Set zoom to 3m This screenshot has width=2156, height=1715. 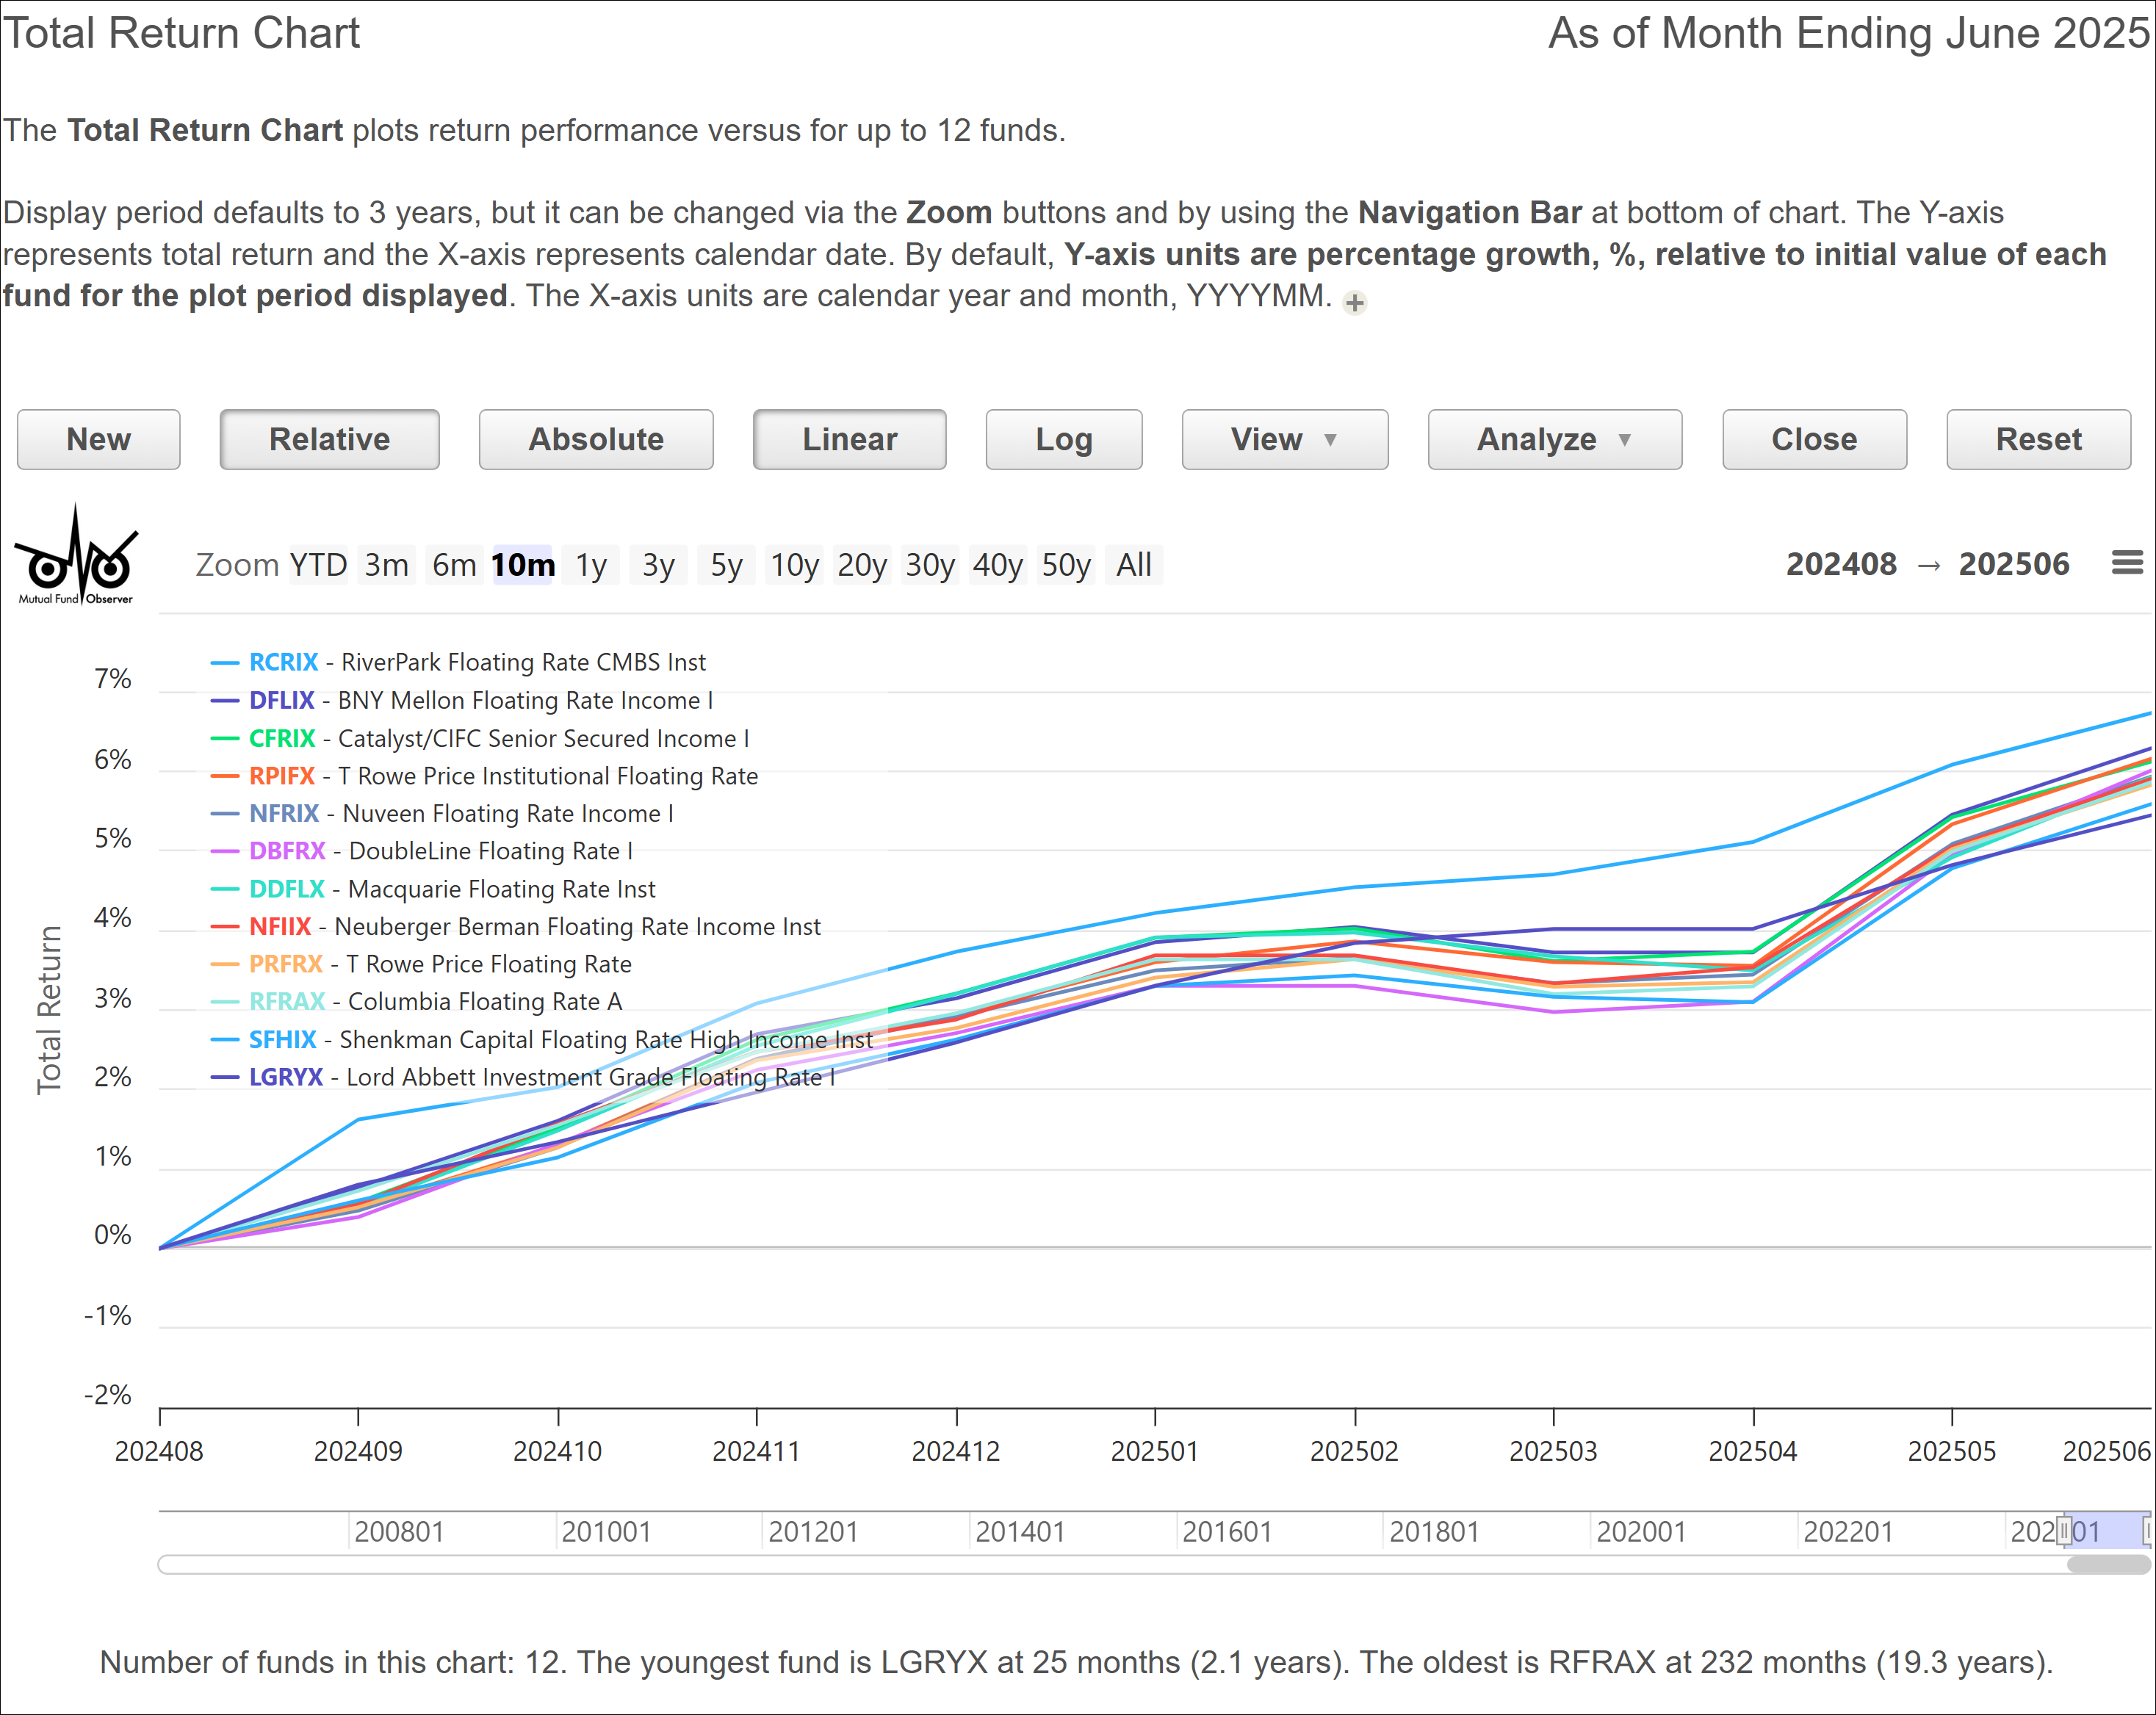(x=386, y=565)
